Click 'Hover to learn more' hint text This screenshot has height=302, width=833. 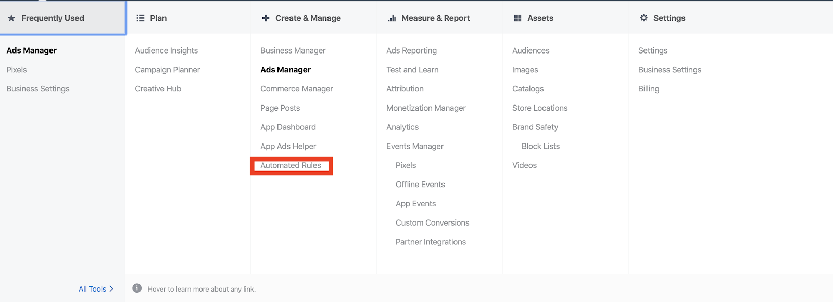tap(201, 290)
